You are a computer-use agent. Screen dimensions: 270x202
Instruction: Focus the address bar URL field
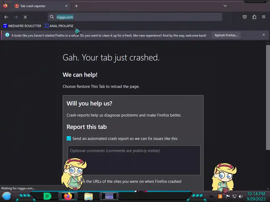(x=135, y=17)
